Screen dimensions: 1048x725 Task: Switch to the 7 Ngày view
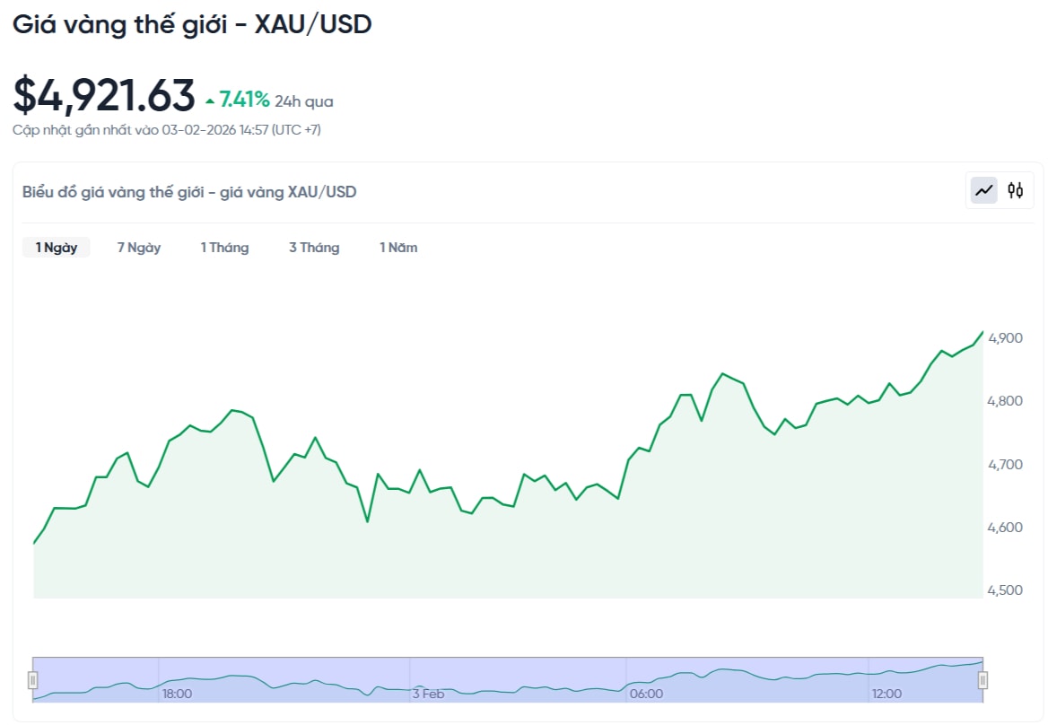139,247
